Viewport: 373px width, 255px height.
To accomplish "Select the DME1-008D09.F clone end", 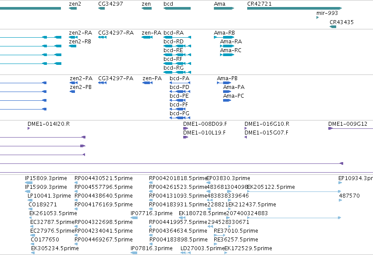I will pos(185,128).
